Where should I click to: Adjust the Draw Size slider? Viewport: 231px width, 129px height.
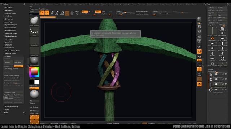pyautogui.click(x=125, y=14)
